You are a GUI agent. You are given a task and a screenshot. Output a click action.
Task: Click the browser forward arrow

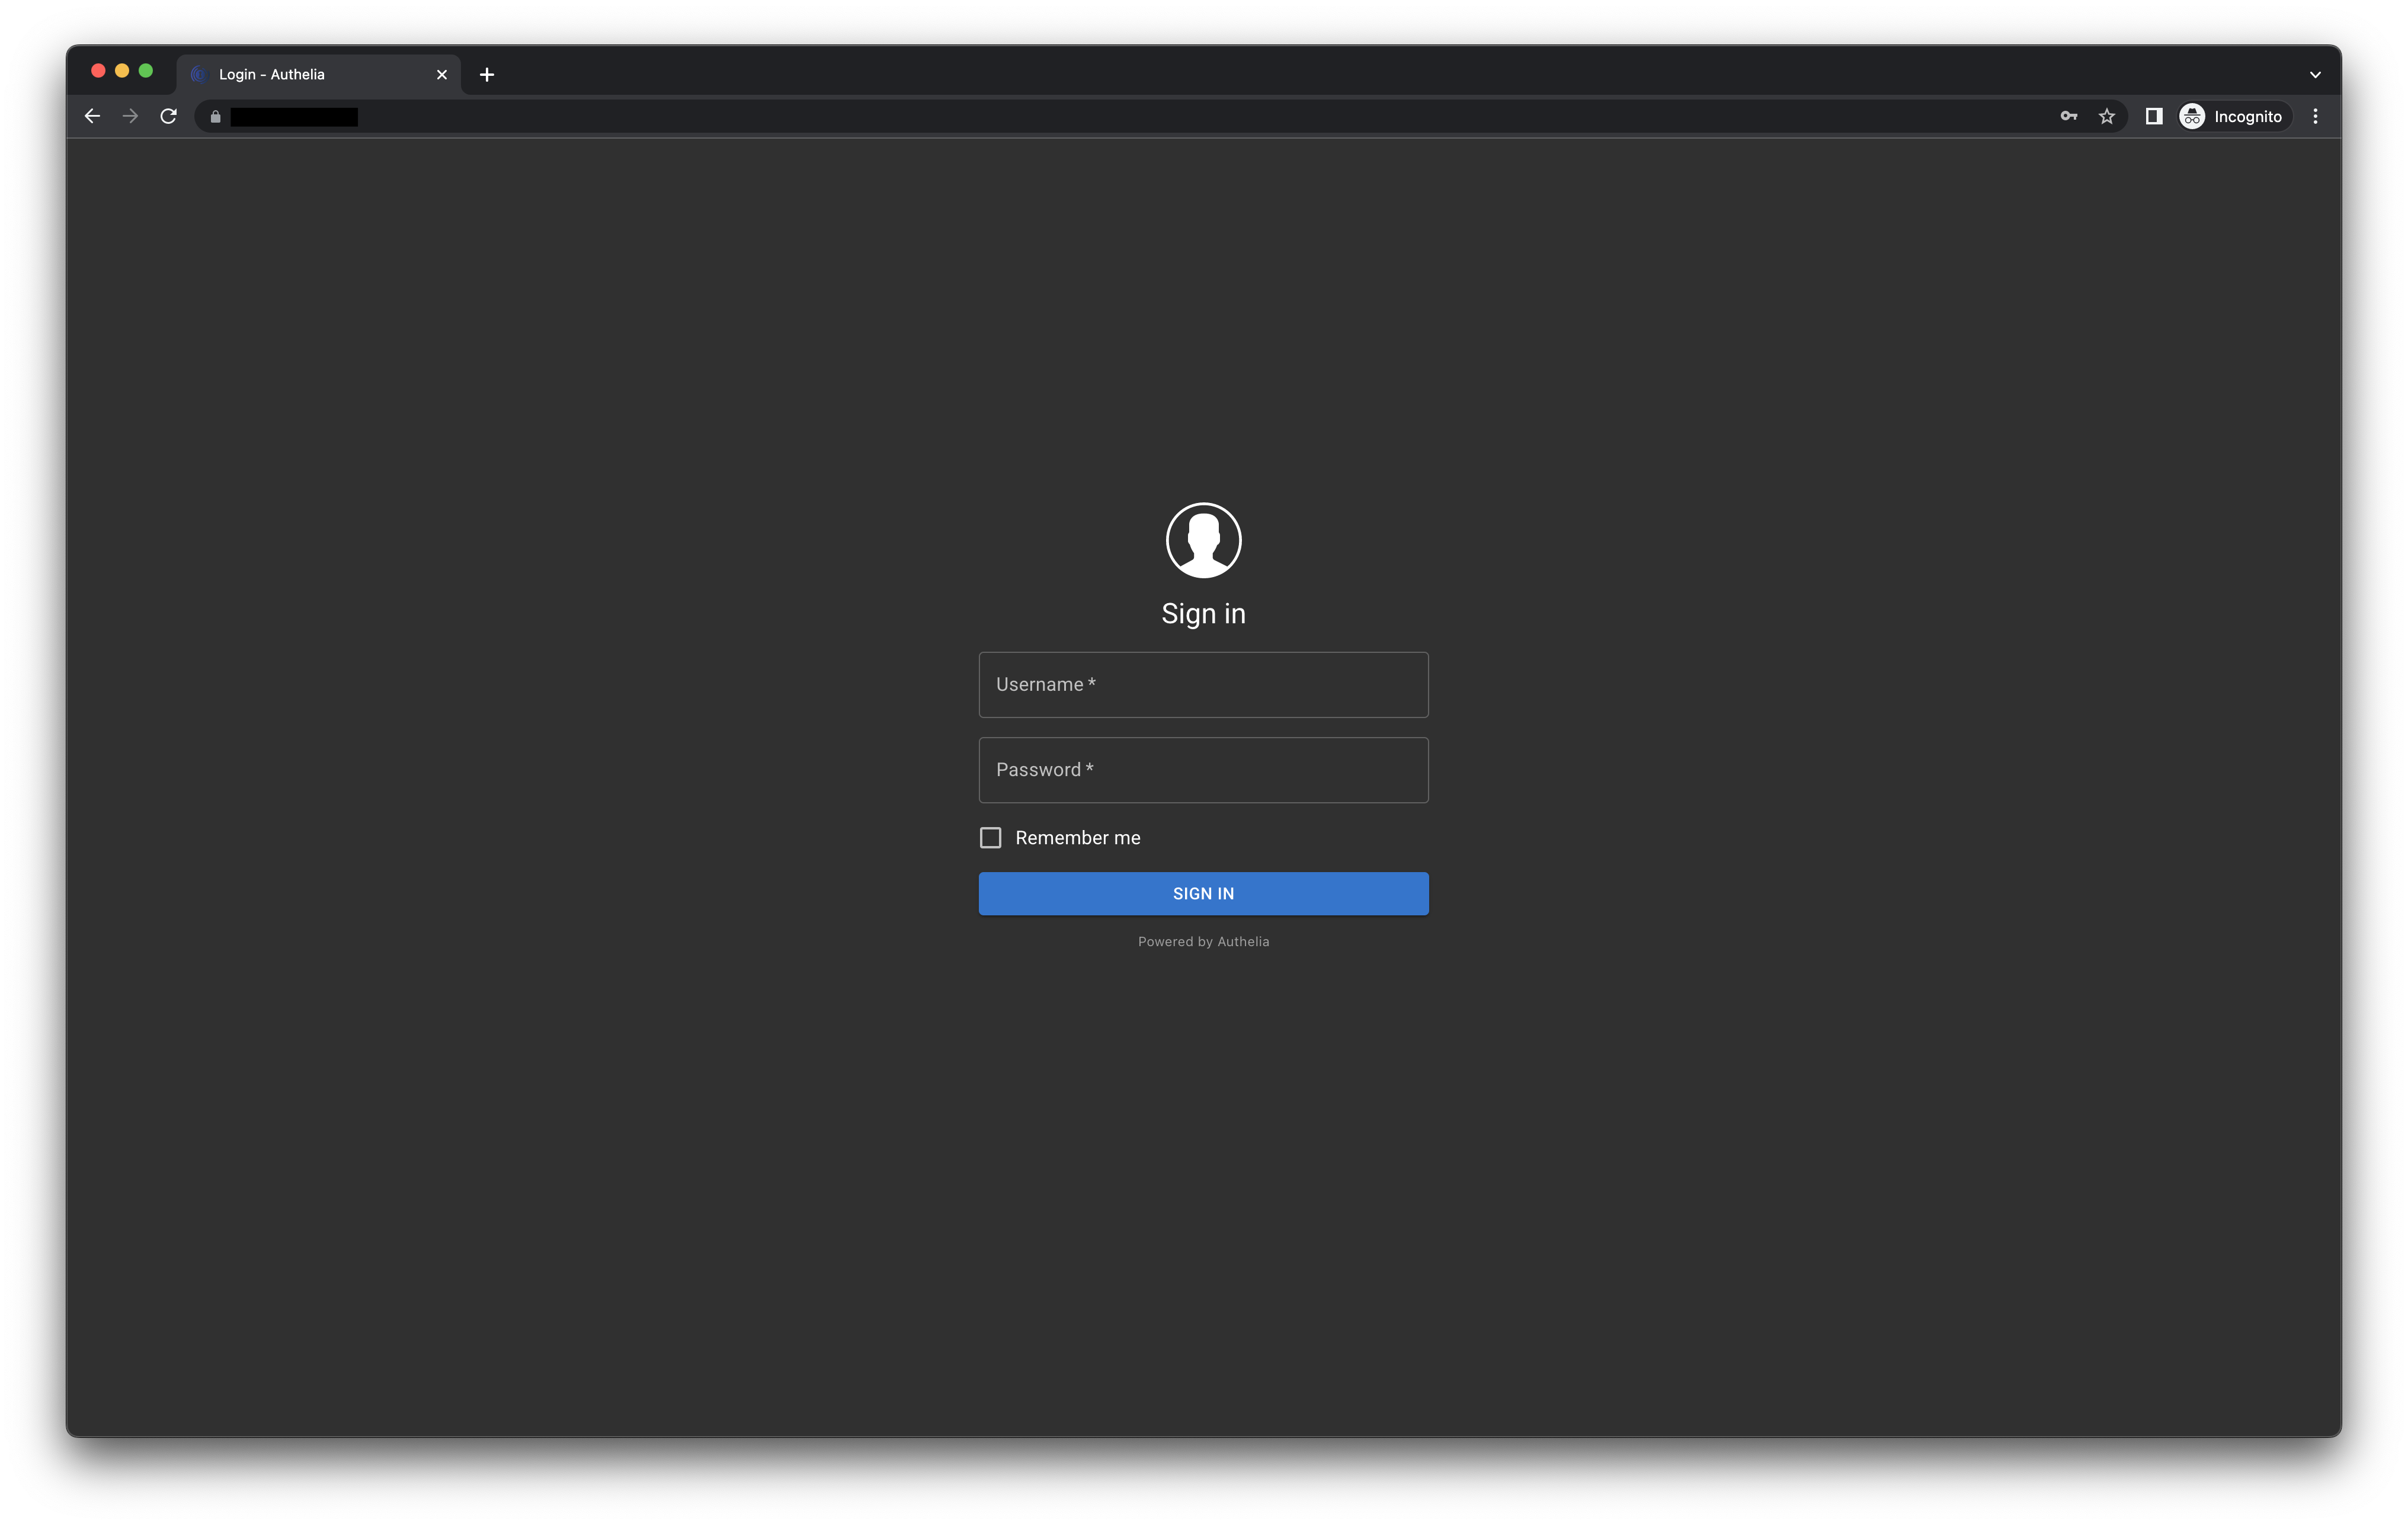[130, 116]
